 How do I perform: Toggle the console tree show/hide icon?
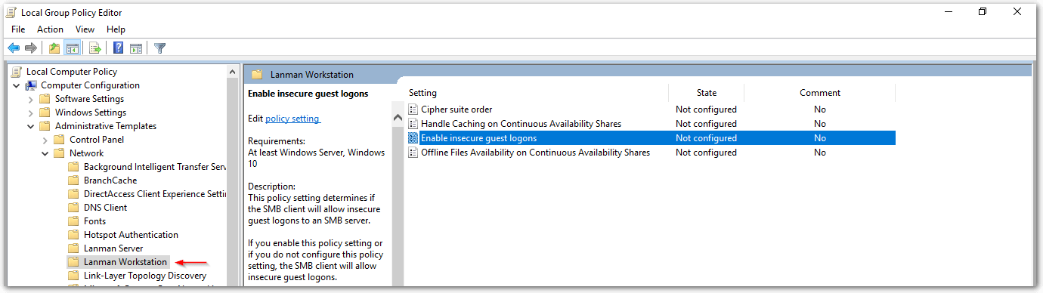click(x=73, y=48)
